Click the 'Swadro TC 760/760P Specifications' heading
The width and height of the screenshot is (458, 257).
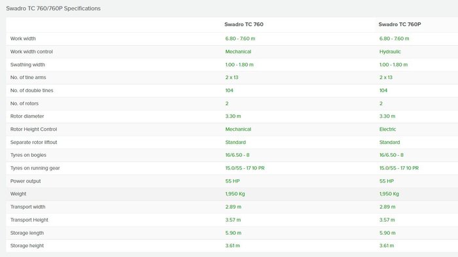coord(53,9)
